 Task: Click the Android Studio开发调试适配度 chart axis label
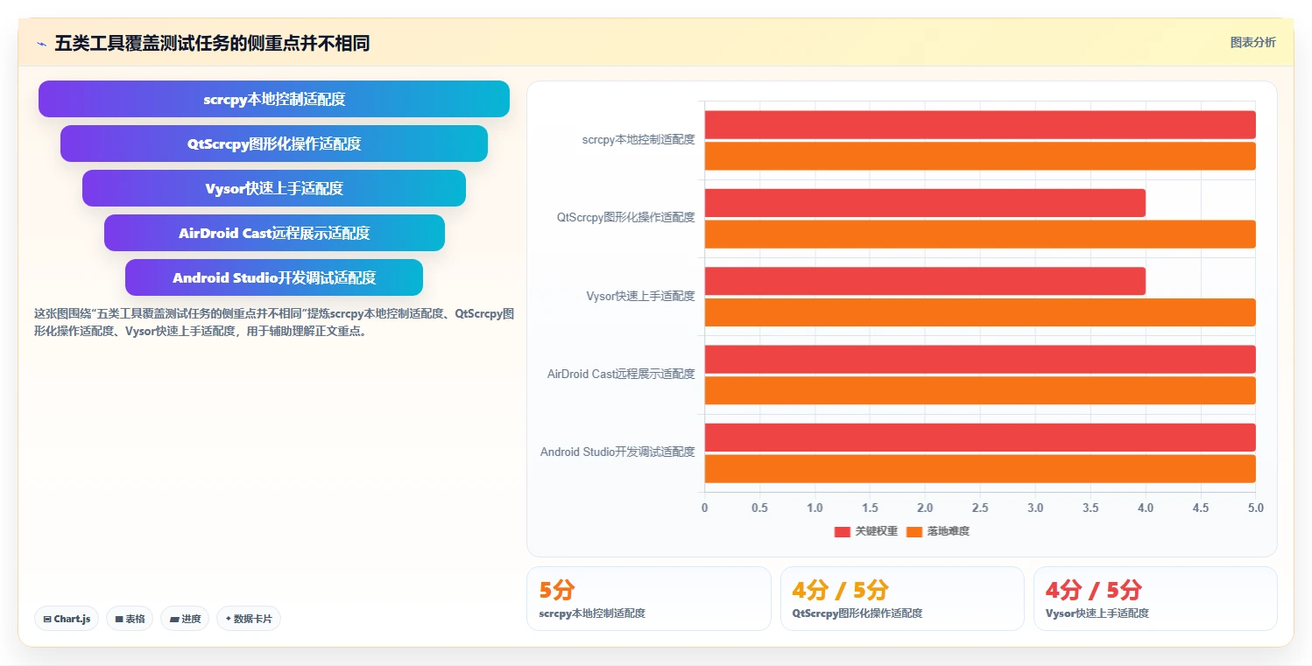617,452
